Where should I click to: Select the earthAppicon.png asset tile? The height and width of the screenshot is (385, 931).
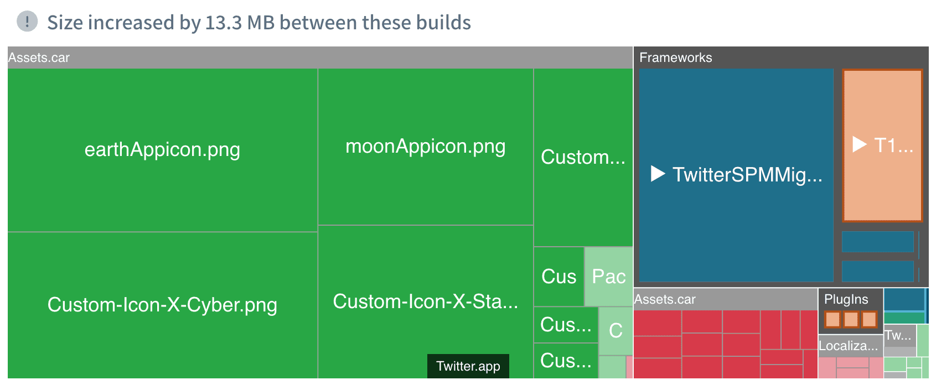coord(162,149)
